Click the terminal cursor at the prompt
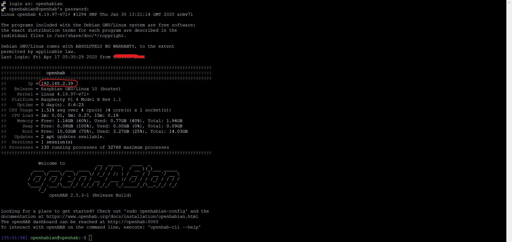 coord(90,238)
